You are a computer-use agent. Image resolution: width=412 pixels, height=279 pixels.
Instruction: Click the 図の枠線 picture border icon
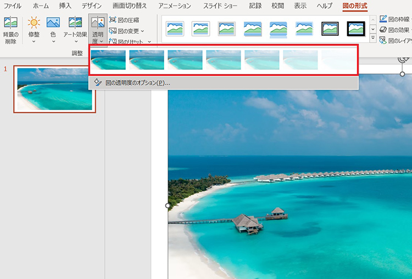pyautogui.click(x=383, y=20)
